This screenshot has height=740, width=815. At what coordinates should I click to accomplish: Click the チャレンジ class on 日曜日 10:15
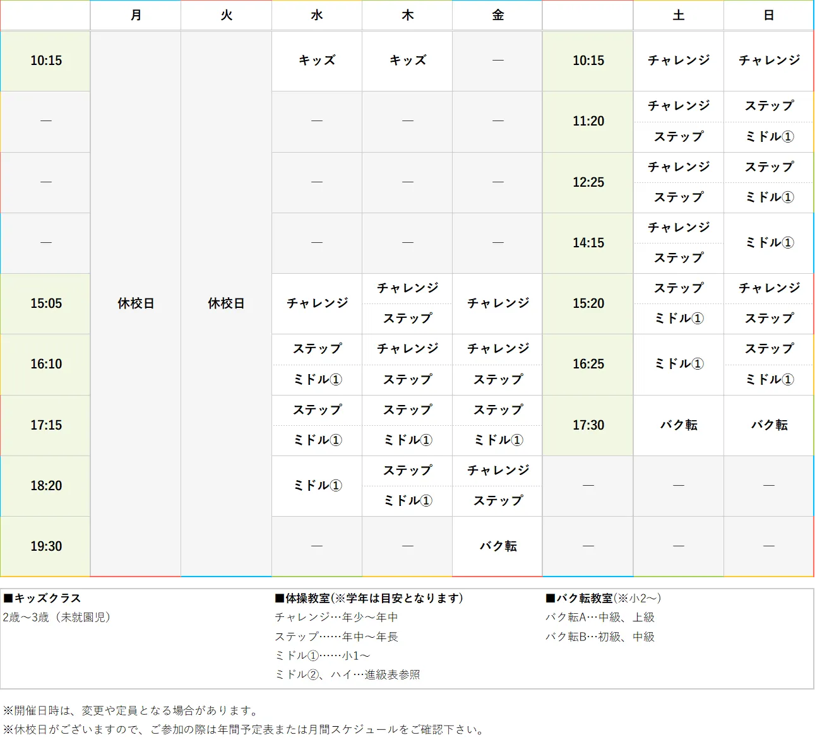(768, 61)
